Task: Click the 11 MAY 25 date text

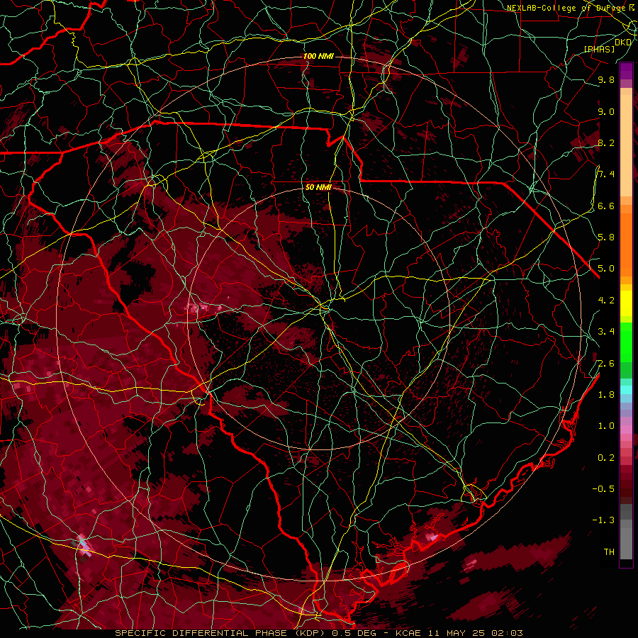Action: (455, 633)
